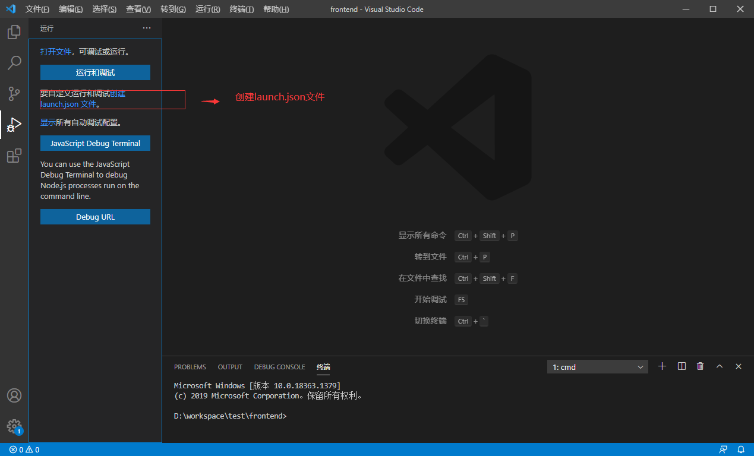The image size is (754, 456).
Task: Minimize the VS Code window
Action: pyautogui.click(x=686, y=9)
